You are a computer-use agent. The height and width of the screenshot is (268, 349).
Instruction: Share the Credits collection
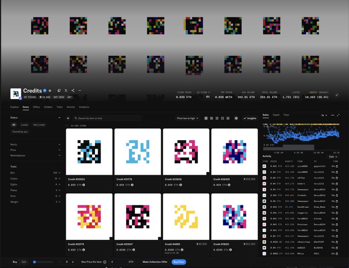coord(73,90)
